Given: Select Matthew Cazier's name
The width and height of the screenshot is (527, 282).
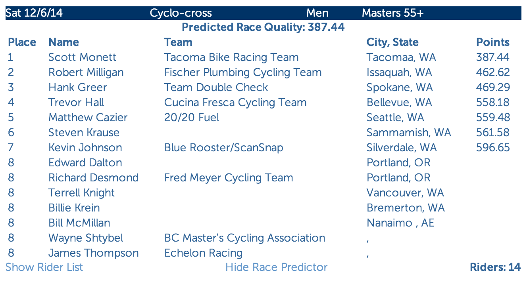Looking at the screenshot, I should [88, 118].
